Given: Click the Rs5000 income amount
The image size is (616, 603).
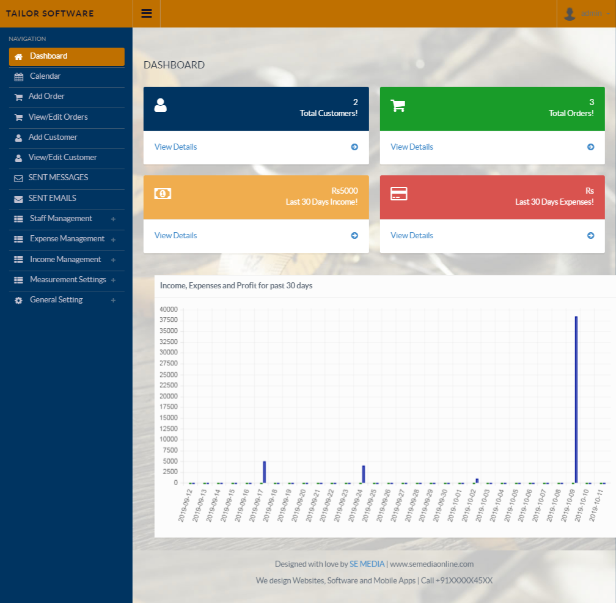Looking at the screenshot, I should 345,191.
